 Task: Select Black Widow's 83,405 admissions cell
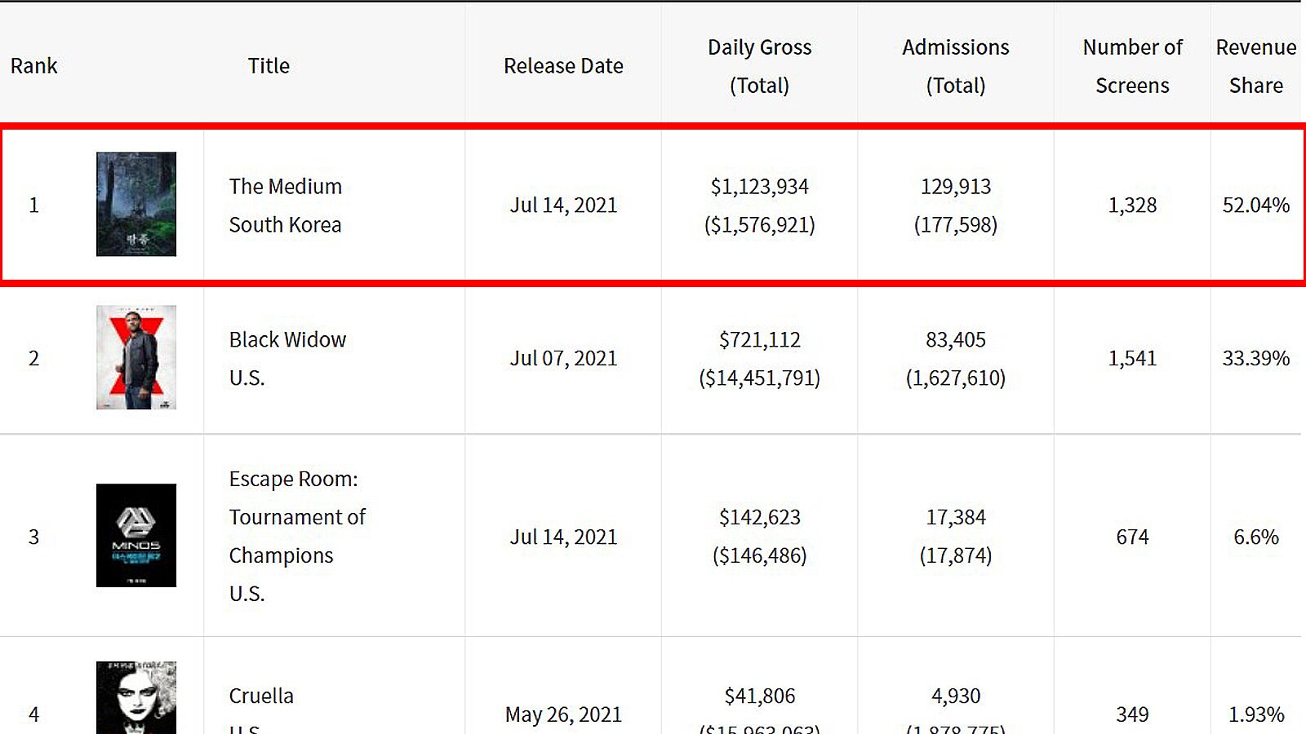pyautogui.click(x=955, y=340)
